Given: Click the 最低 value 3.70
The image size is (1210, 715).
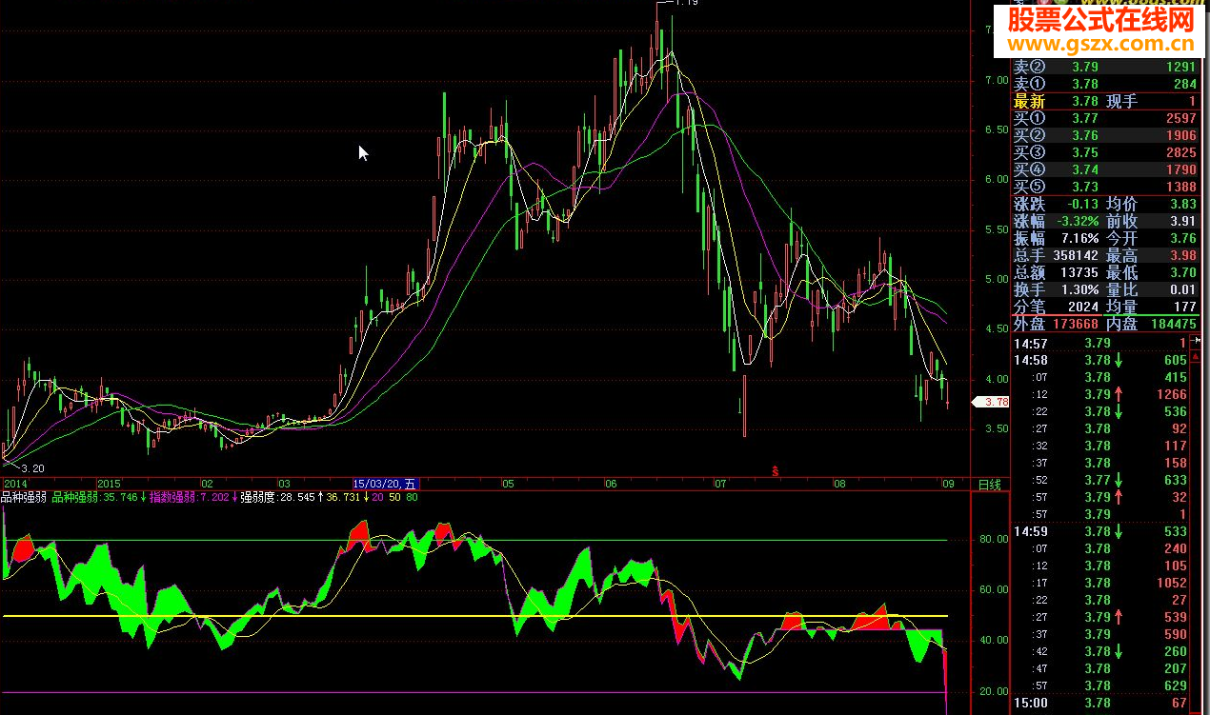Looking at the screenshot, I should 1182,272.
